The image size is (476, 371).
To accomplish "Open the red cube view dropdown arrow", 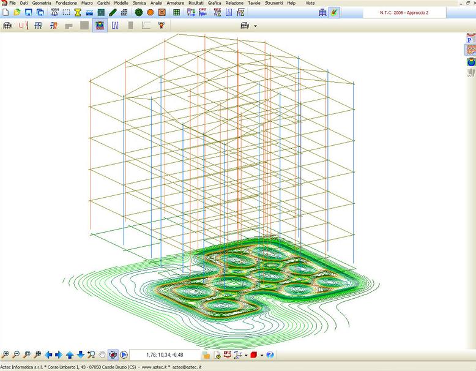I will click(x=262, y=355).
